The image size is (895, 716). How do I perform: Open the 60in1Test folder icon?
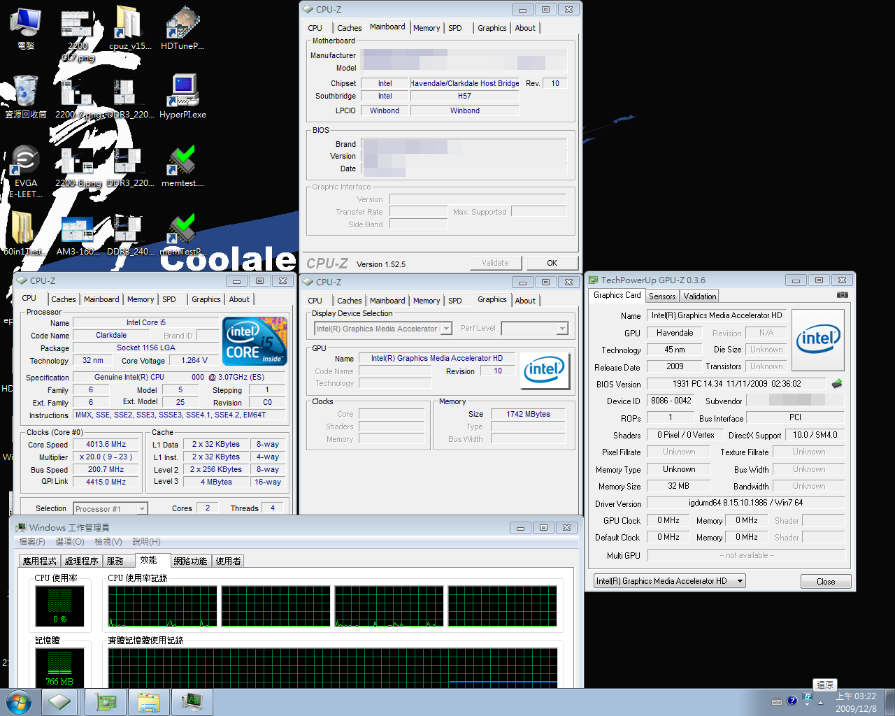23,234
